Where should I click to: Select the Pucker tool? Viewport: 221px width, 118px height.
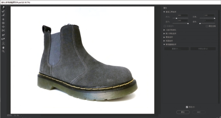coord(3,23)
